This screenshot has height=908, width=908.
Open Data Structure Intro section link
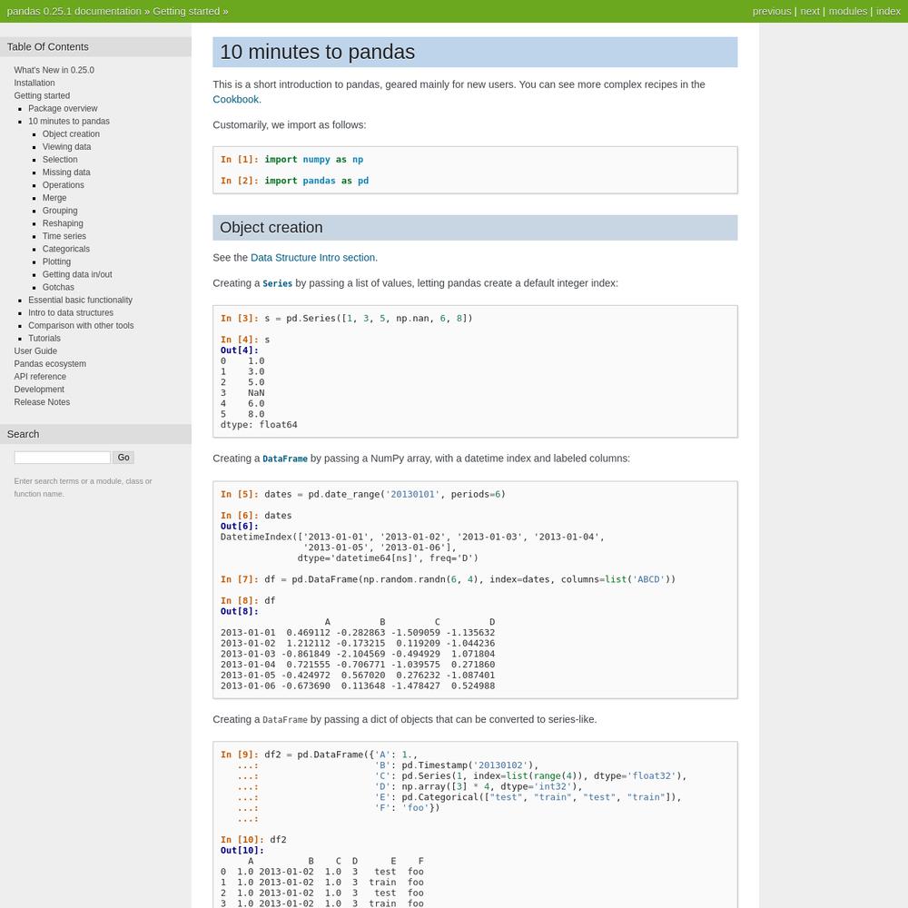pyautogui.click(x=312, y=257)
